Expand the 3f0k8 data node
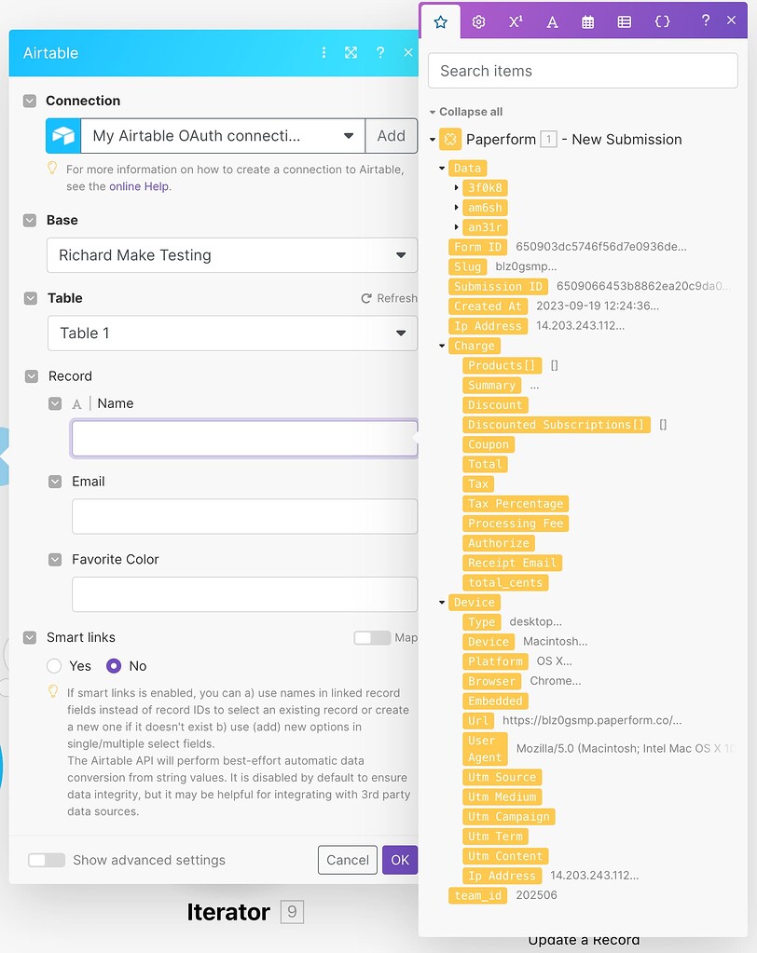 (x=456, y=187)
